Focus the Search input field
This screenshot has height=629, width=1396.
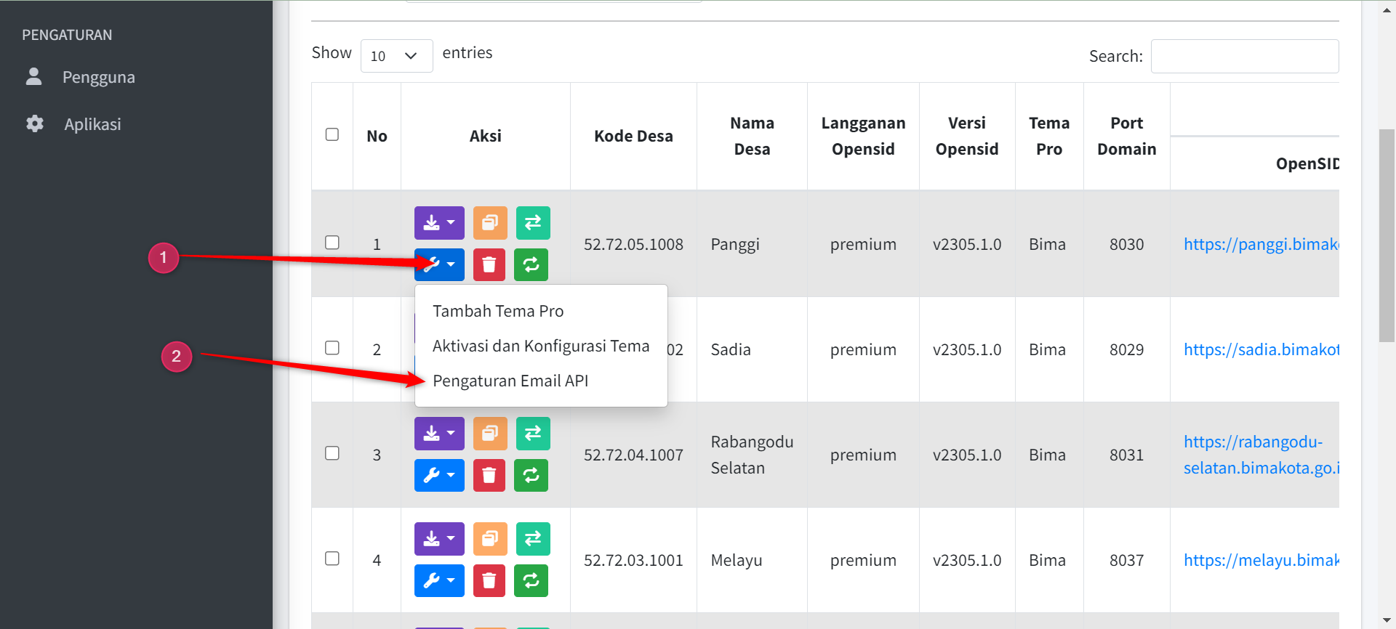click(x=1245, y=56)
